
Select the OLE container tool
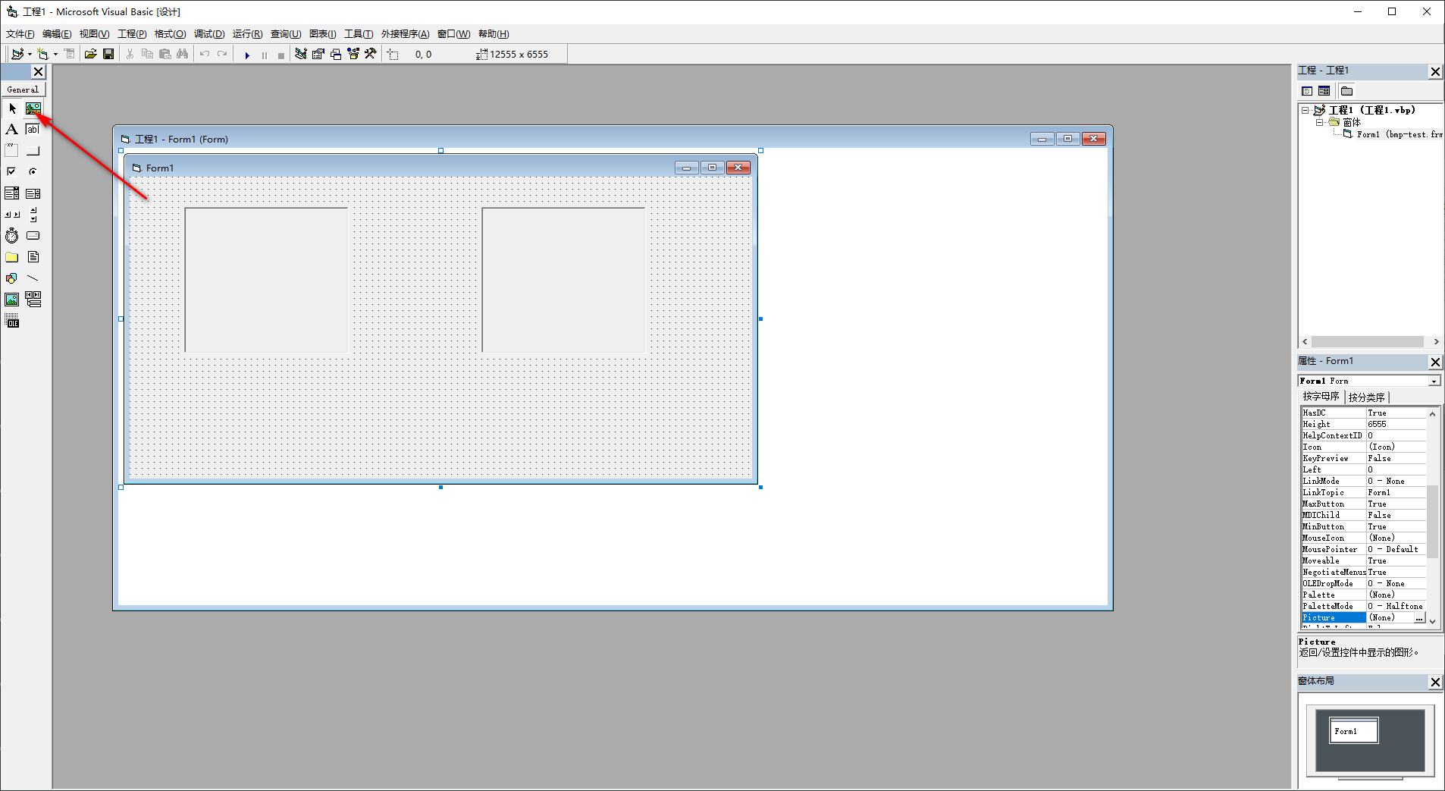(12, 322)
